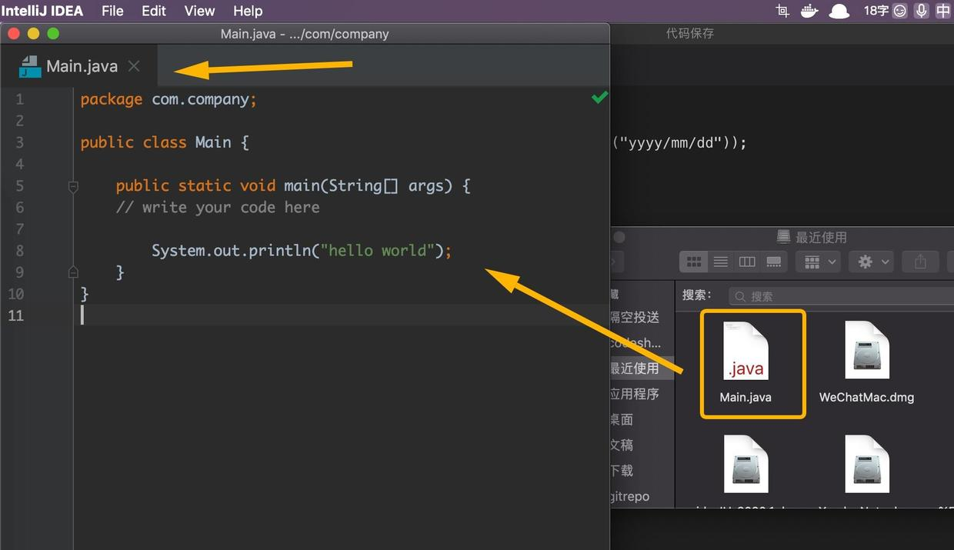954x550 pixels.
Task: Click the 中 input method indicator
Action: [943, 11]
